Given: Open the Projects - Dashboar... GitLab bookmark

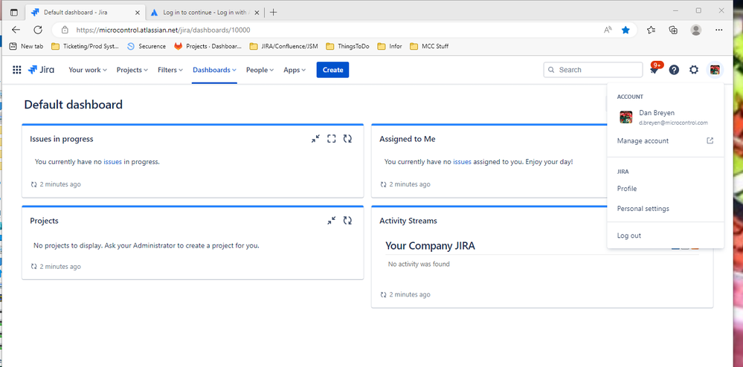Looking at the screenshot, I should click(208, 46).
